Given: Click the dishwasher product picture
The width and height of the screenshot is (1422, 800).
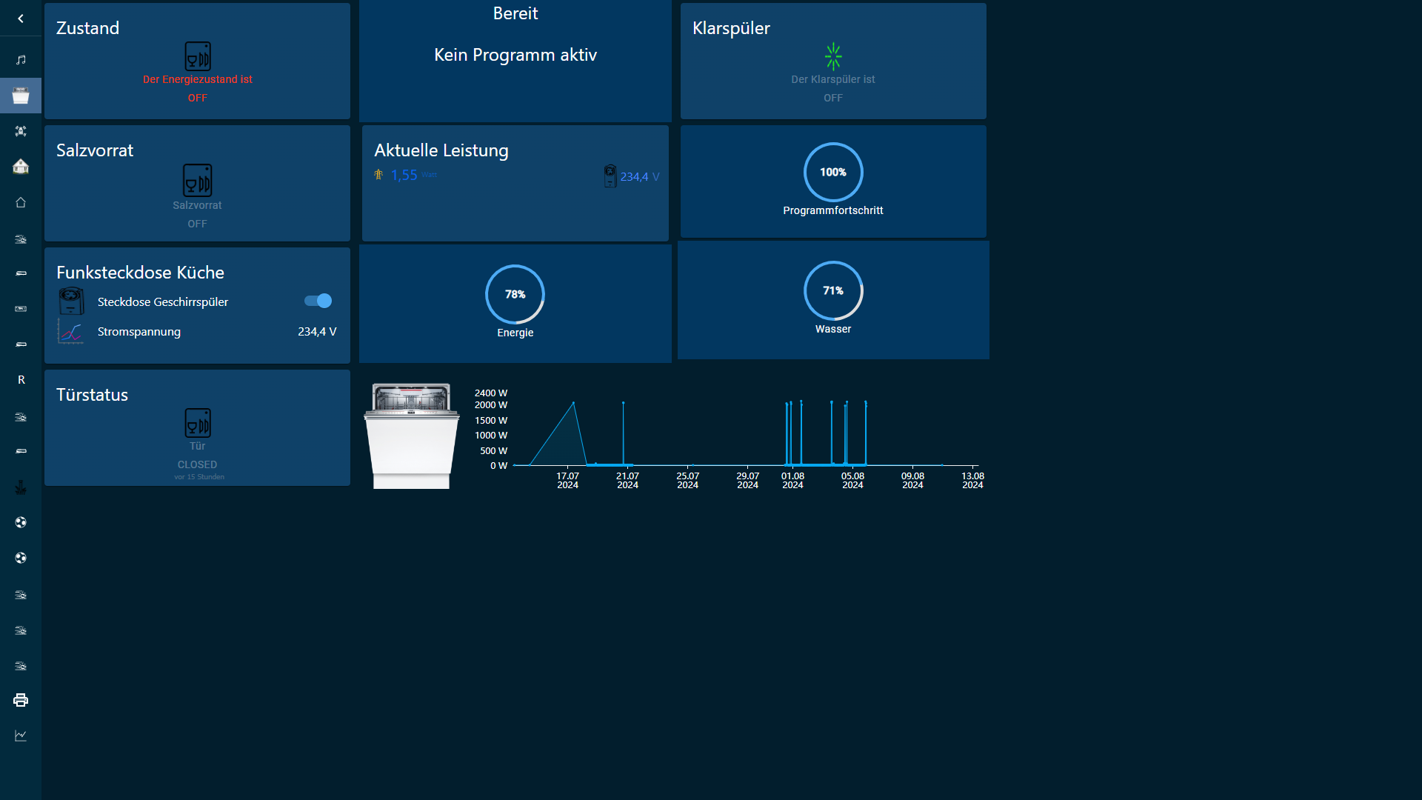Looking at the screenshot, I should [x=411, y=436].
